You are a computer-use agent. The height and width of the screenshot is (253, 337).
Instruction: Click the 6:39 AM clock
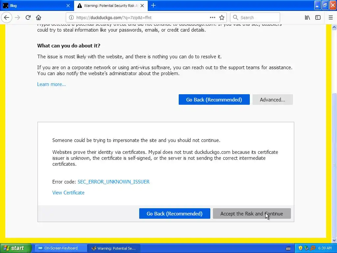pyautogui.click(x=325, y=248)
